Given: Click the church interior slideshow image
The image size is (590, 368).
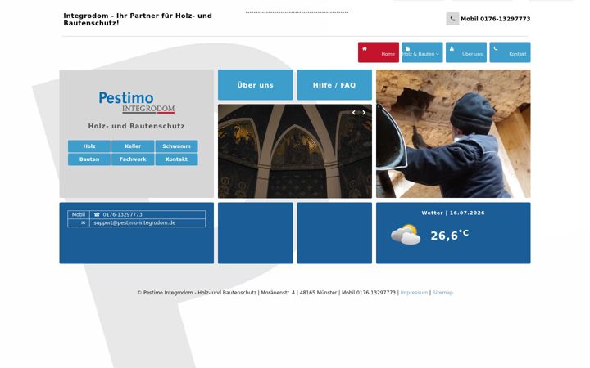Looking at the screenshot, I should [295, 151].
